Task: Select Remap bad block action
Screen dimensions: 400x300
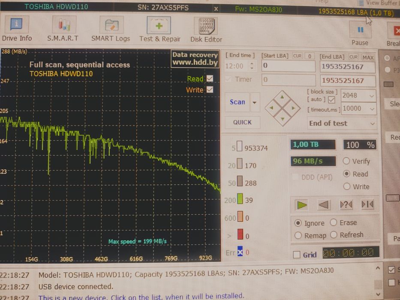Action: 298,235
